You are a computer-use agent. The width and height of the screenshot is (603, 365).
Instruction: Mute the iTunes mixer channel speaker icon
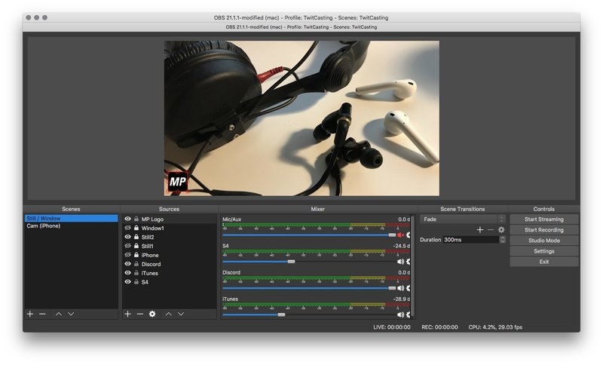pos(400,314)
